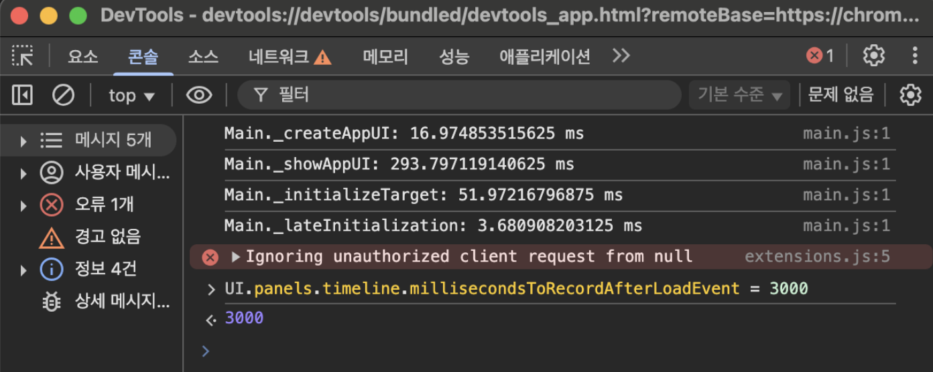Viewport: 933px width, 372px height.
Task: Expand the 사용자 메시지 group arrow
Action: click(23, 173)
